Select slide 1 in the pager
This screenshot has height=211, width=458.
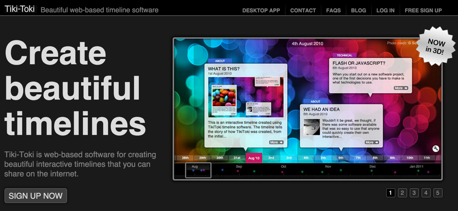pos(391,193)
